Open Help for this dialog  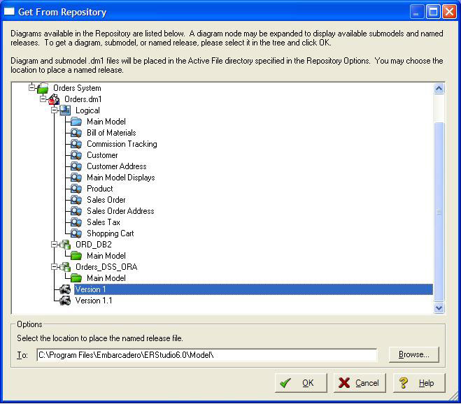pos(419,383)
